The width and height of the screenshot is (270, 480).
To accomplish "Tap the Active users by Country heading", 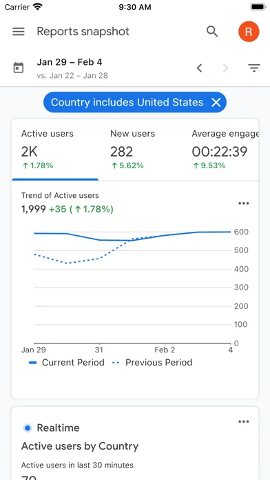I will tap(80, 446).
